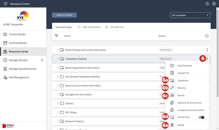Expand the SEC Filings folder chevron
Screen dimensions: 219x130
click(x=58, y=112)
